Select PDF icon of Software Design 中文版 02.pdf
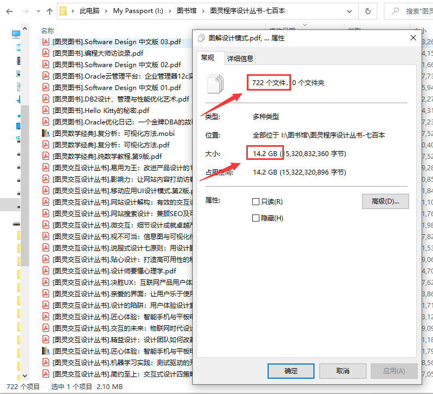This screenshot has height=394, width=433. 45,65
